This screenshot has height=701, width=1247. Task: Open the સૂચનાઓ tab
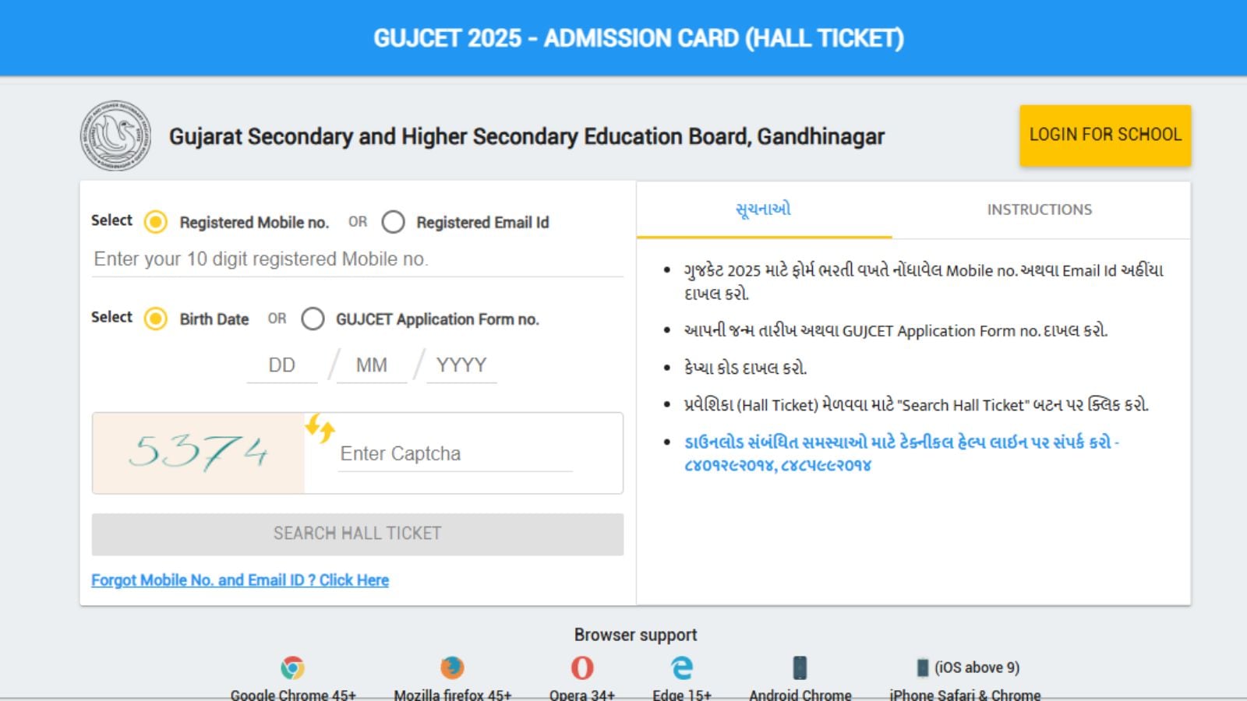click(x=764, y=210)
